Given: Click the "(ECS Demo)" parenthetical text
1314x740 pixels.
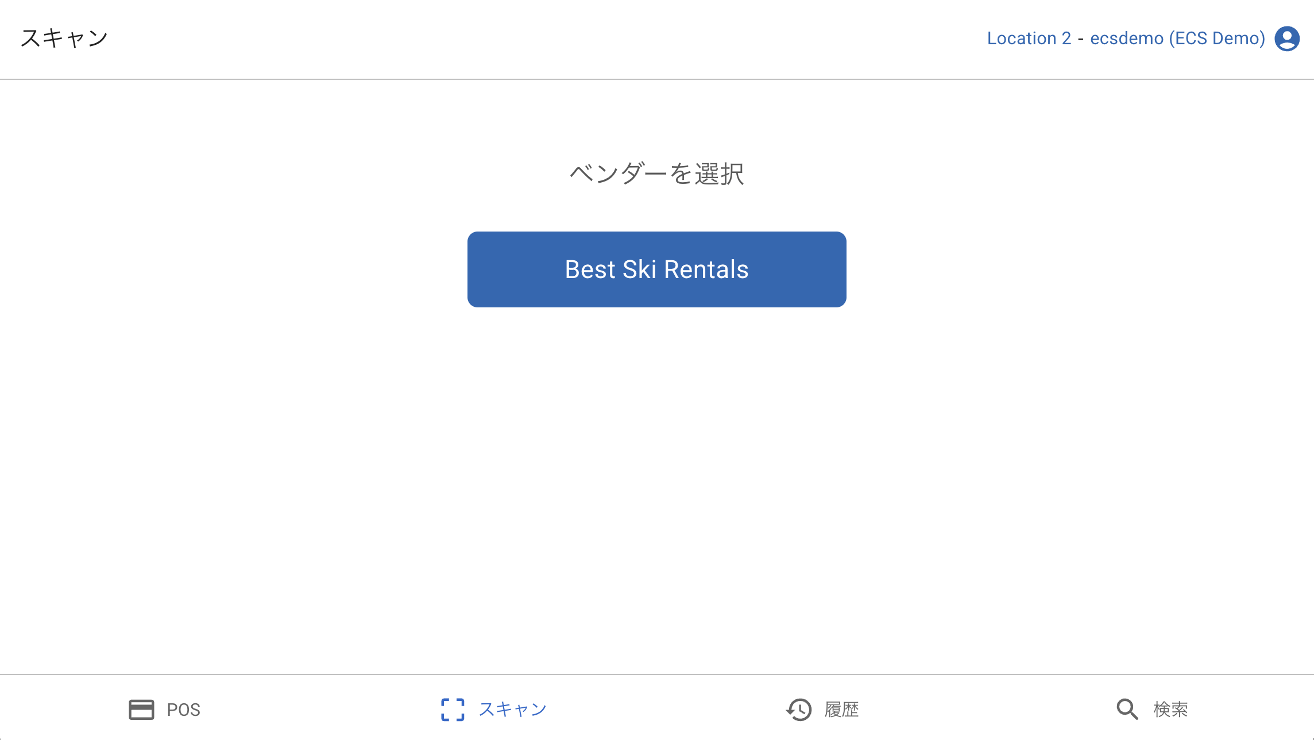Looking at the screenshot, I should pyautogui.click(x=1217, y=38).
